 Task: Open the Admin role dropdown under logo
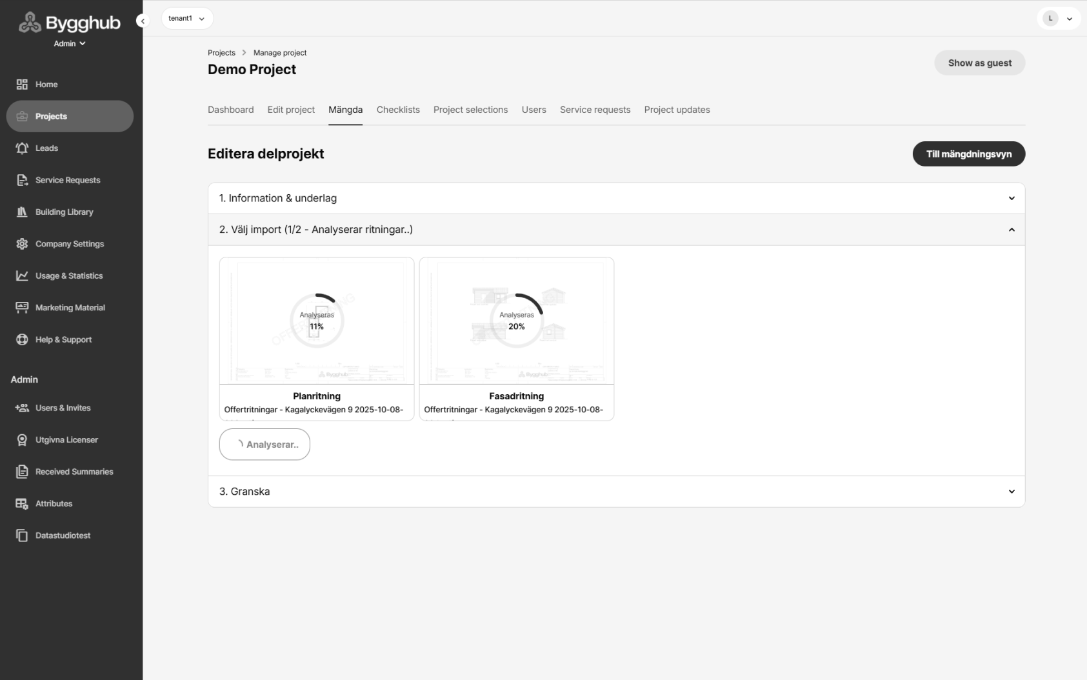pyautogui.click(x=69, y=44)
